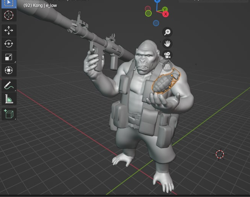Click the pan hand viewport button

click(167, 44)
